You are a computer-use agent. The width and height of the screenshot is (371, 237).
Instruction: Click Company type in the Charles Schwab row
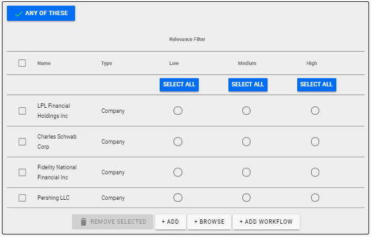(113, 142)
